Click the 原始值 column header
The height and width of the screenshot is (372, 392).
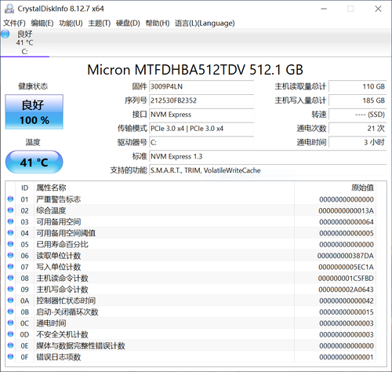click(362, 188)
